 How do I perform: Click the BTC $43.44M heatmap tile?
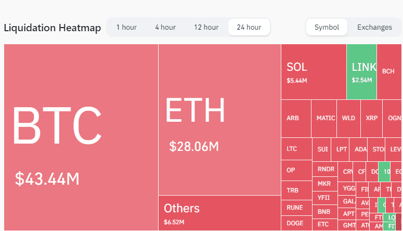point(81,137)
